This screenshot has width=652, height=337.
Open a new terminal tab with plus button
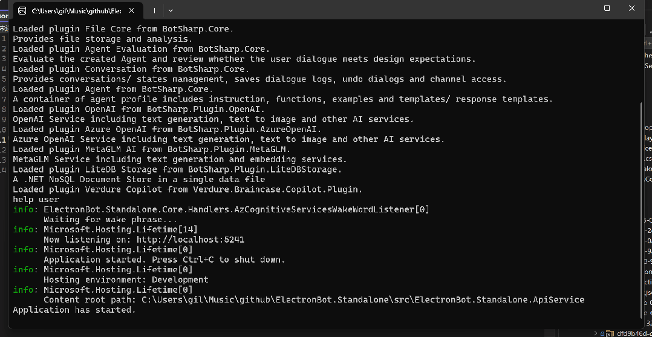point(154,11)
